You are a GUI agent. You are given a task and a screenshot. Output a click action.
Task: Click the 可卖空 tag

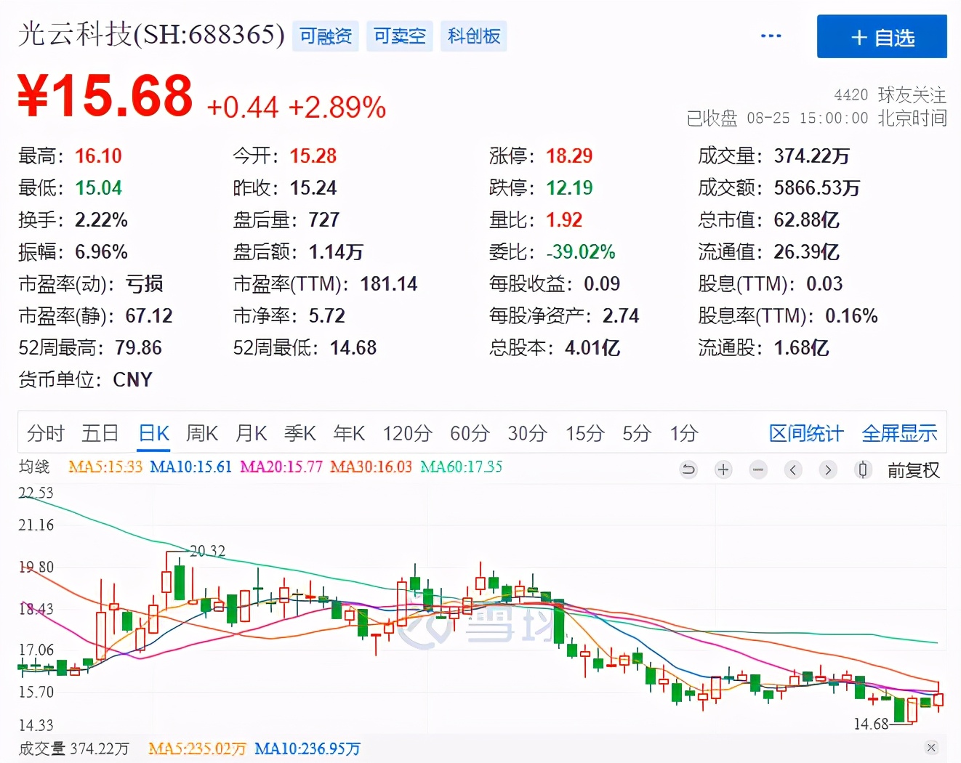pyautogui.click(x=400, y=36)
